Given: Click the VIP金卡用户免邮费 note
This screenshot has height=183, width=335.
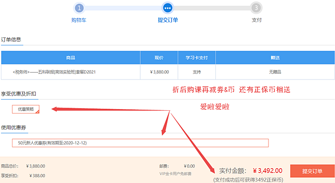Looking at the screenshot, I should tap(176, 174).
